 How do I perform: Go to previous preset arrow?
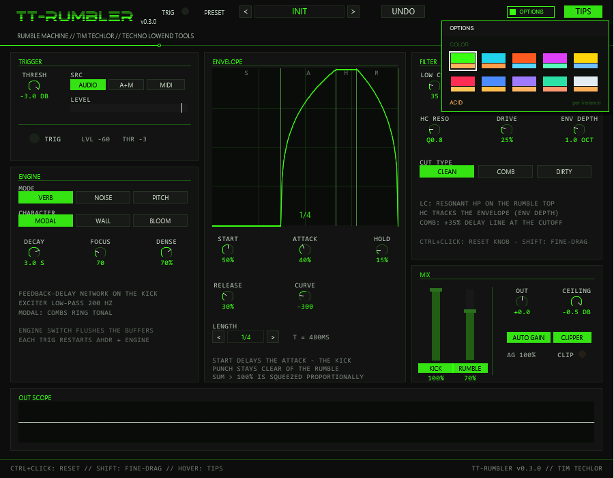click(x=246, y=12)
